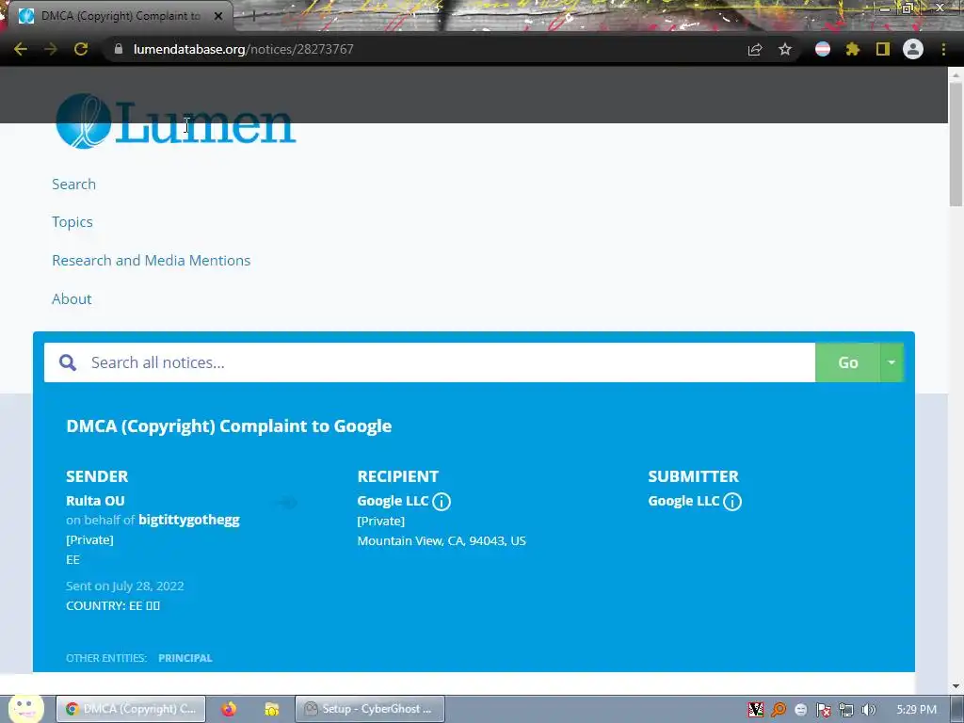Screen dimensions: 964x723
Task: Click the Start button smiley icon
Action: point(25,708)
